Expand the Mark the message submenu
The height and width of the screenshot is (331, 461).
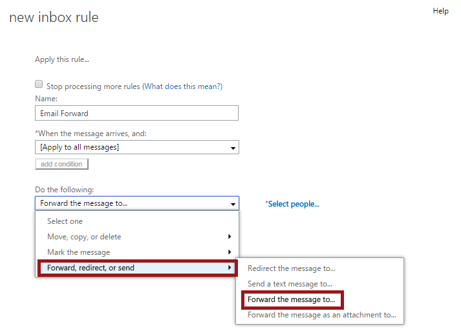click(x=137, y=252)
